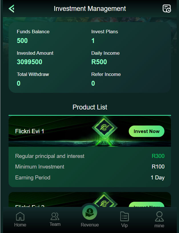Select the Home tab label
This screenshot has height=233, width=179.
20,225
